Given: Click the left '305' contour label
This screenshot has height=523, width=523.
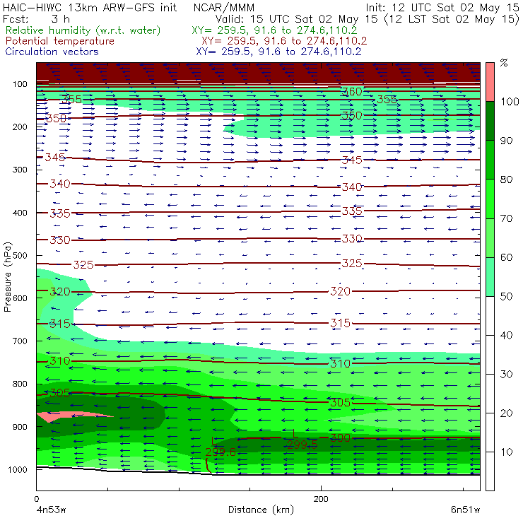Looking at the screenshot, I should click(60, 393).
